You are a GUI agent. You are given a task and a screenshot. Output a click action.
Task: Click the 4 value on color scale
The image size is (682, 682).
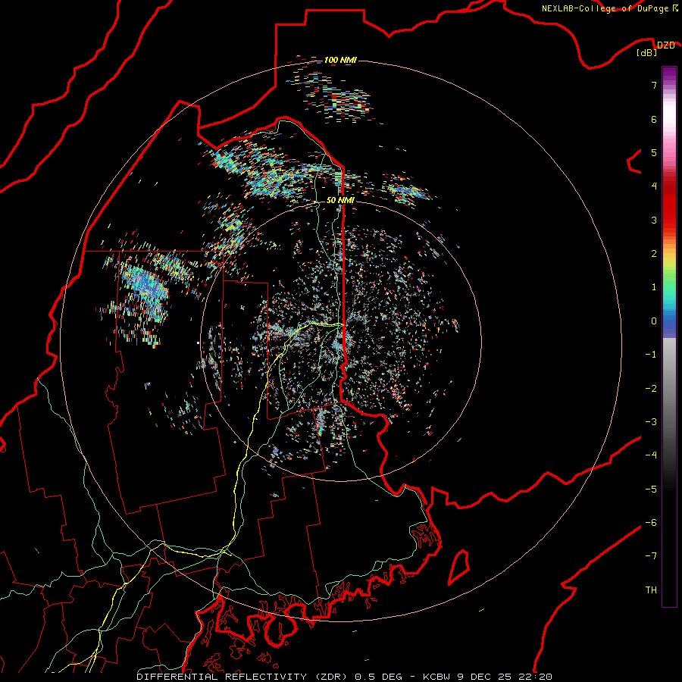point(654,186)
